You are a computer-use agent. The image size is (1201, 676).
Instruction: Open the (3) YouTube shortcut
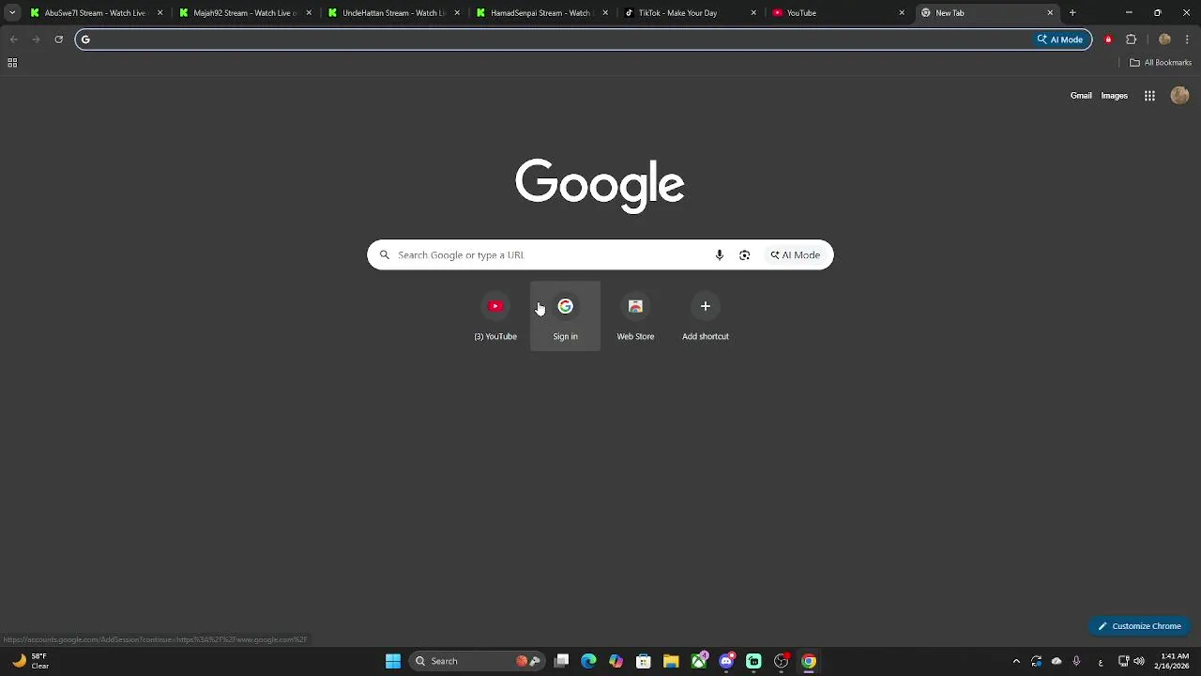point(495,316)
